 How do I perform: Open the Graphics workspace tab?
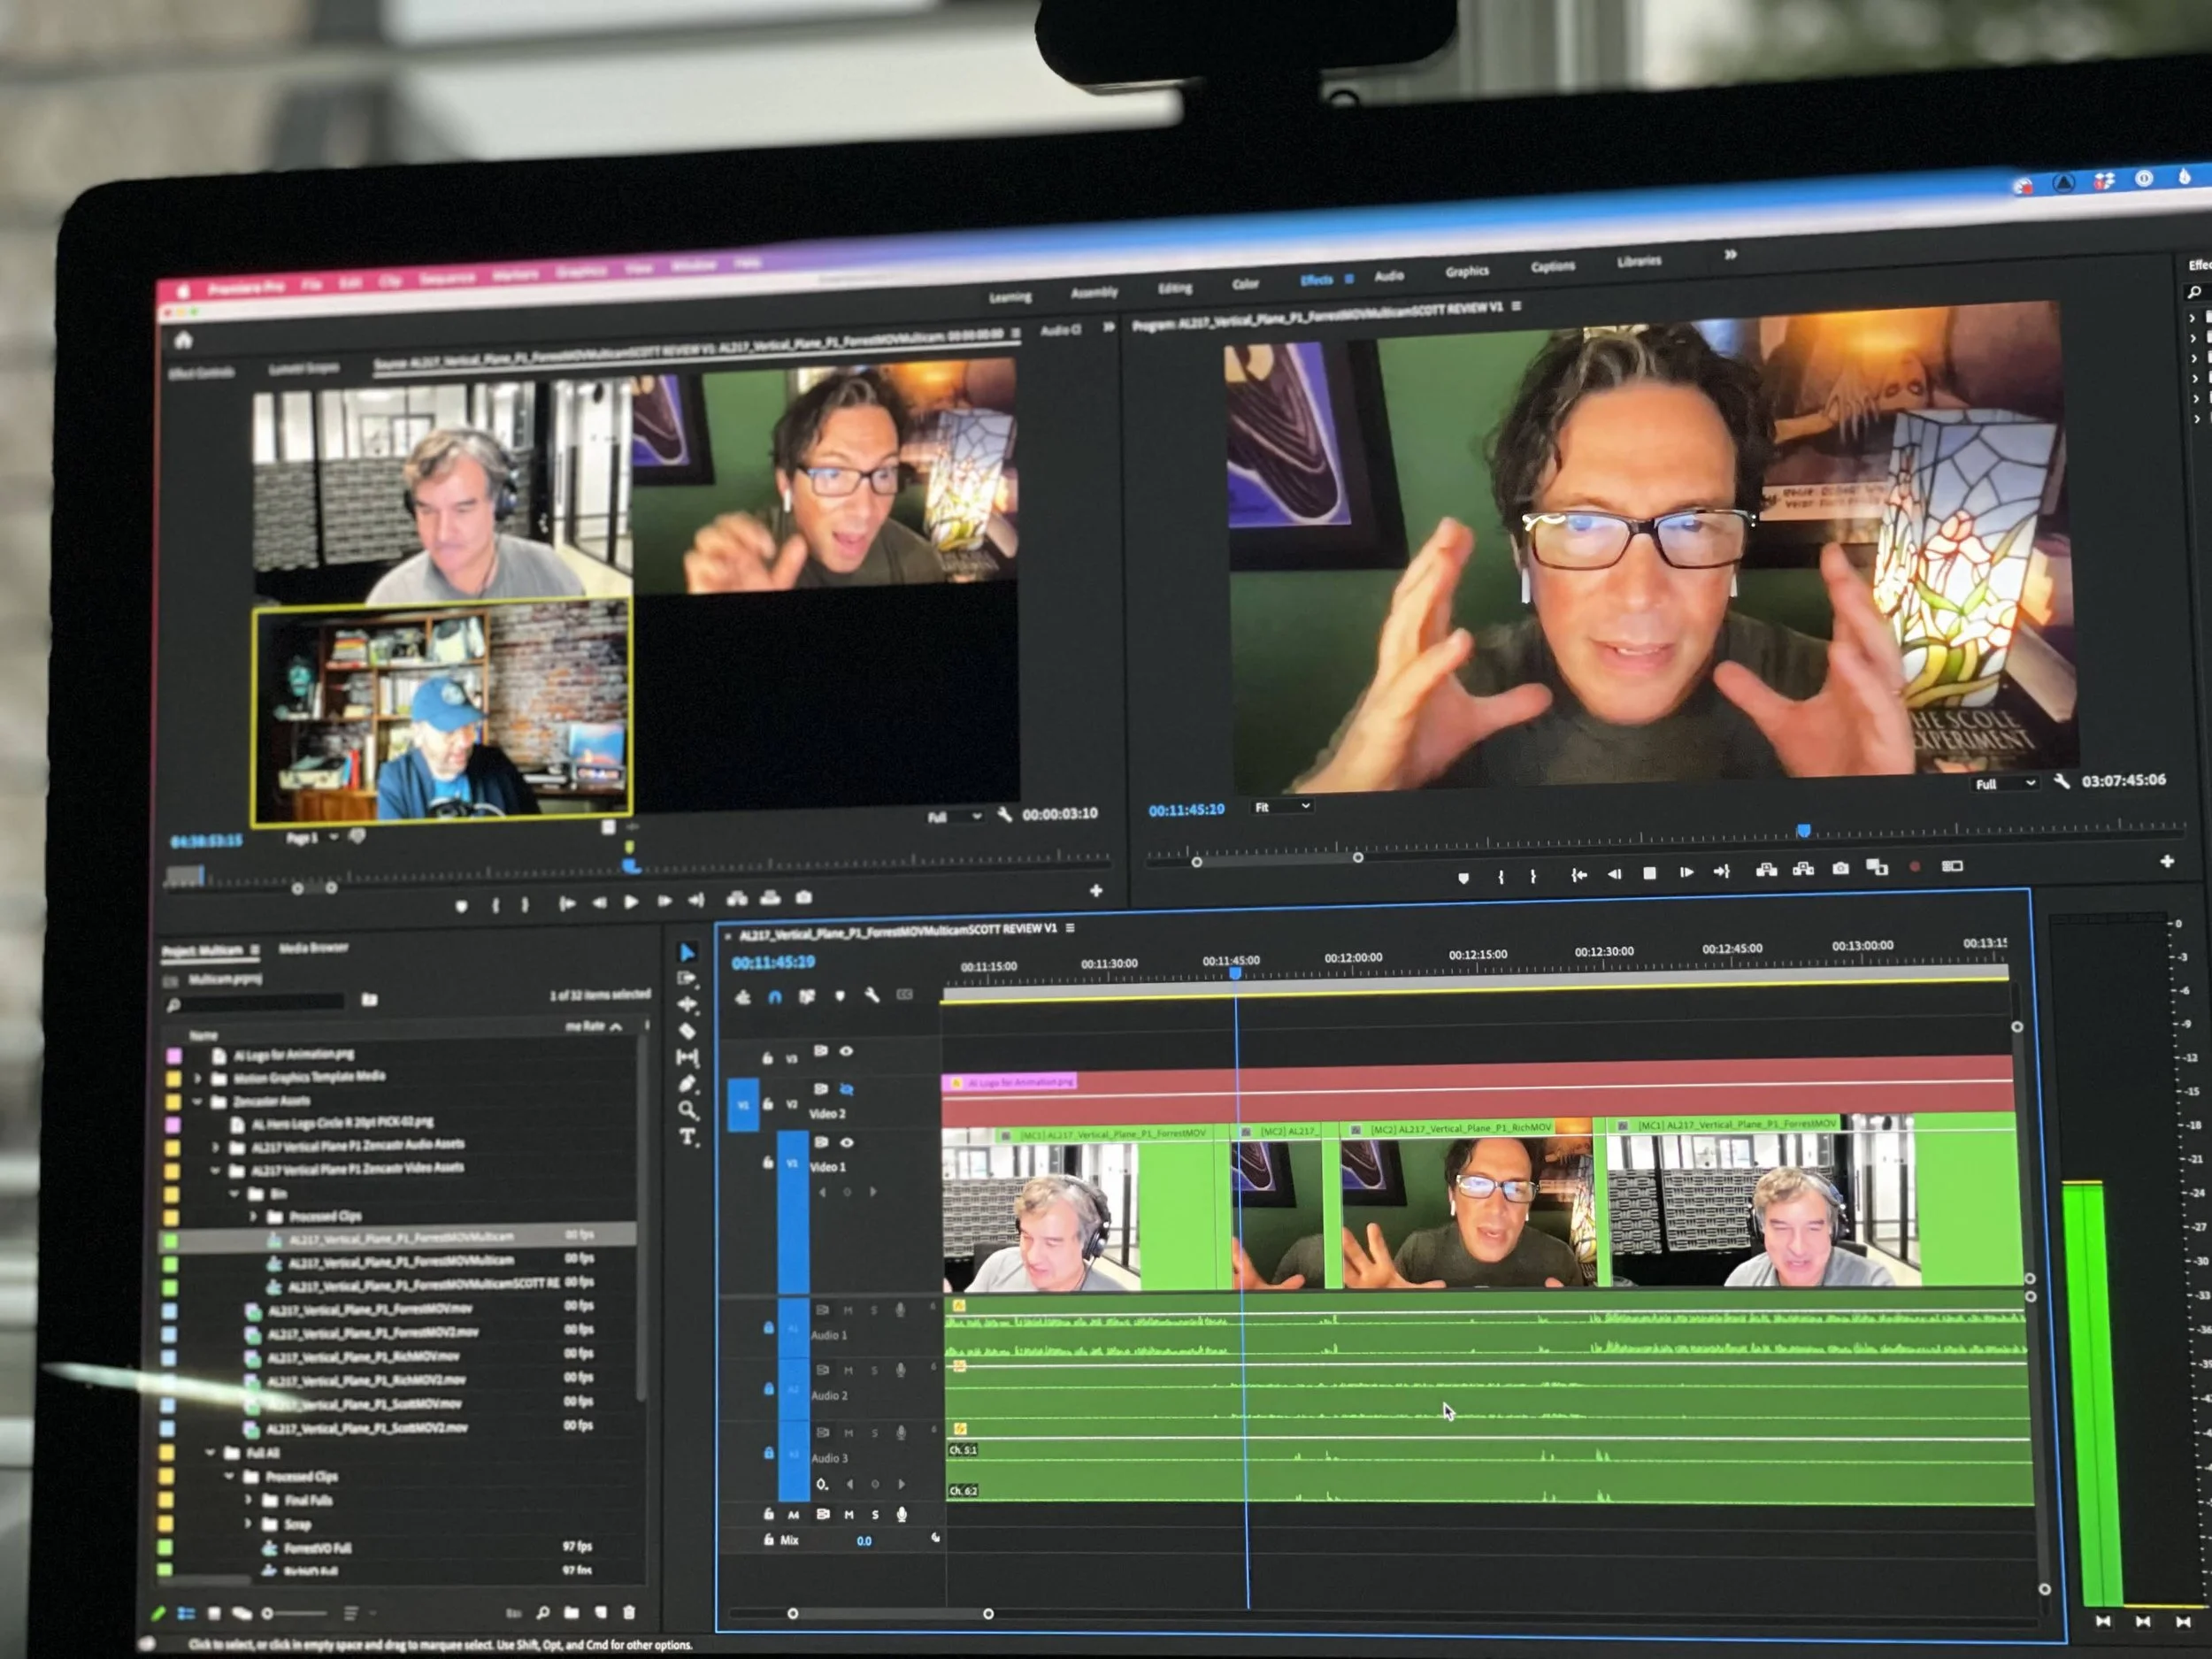point(1467,272)
